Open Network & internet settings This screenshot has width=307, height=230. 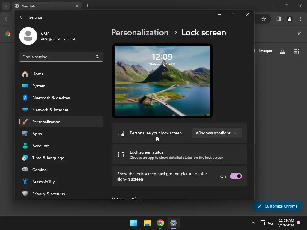click(x=61, y=110)
